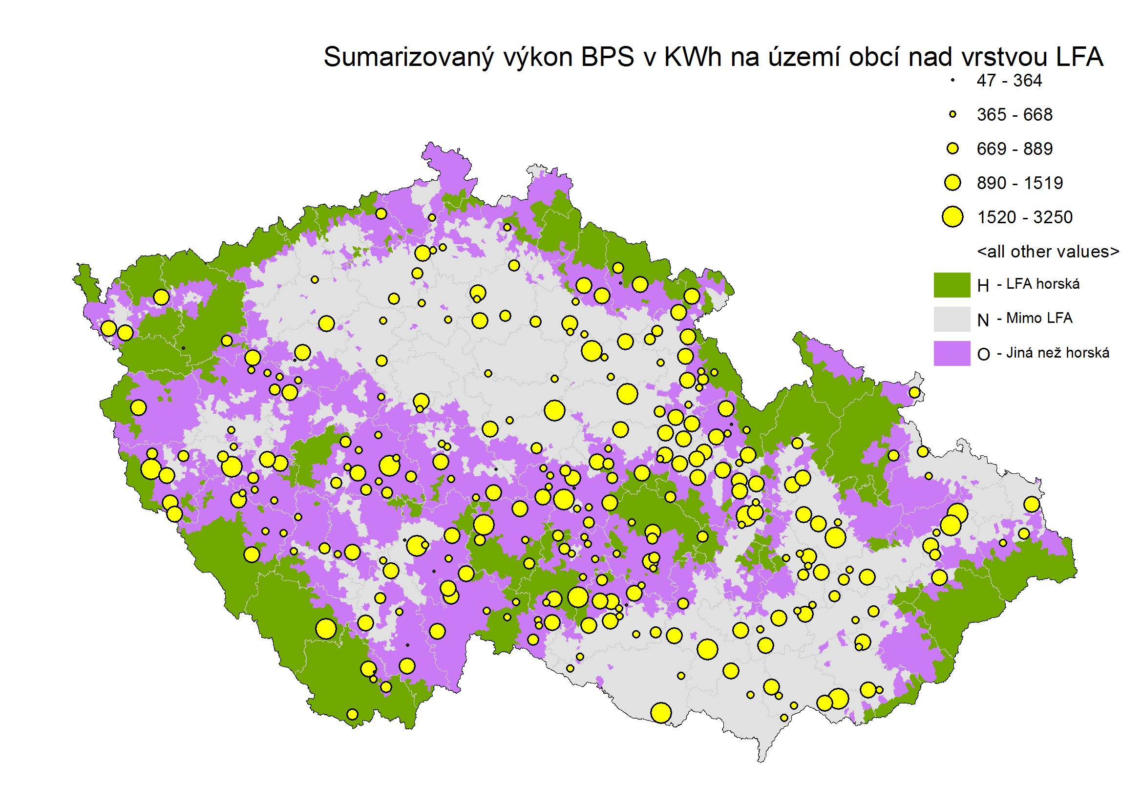Click the yellow circle symbol beside '365 - 668'

[952, 114]
